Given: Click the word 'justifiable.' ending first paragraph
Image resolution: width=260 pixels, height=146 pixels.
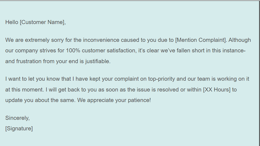Looking at the screenshot, I should tap(98, 62).
